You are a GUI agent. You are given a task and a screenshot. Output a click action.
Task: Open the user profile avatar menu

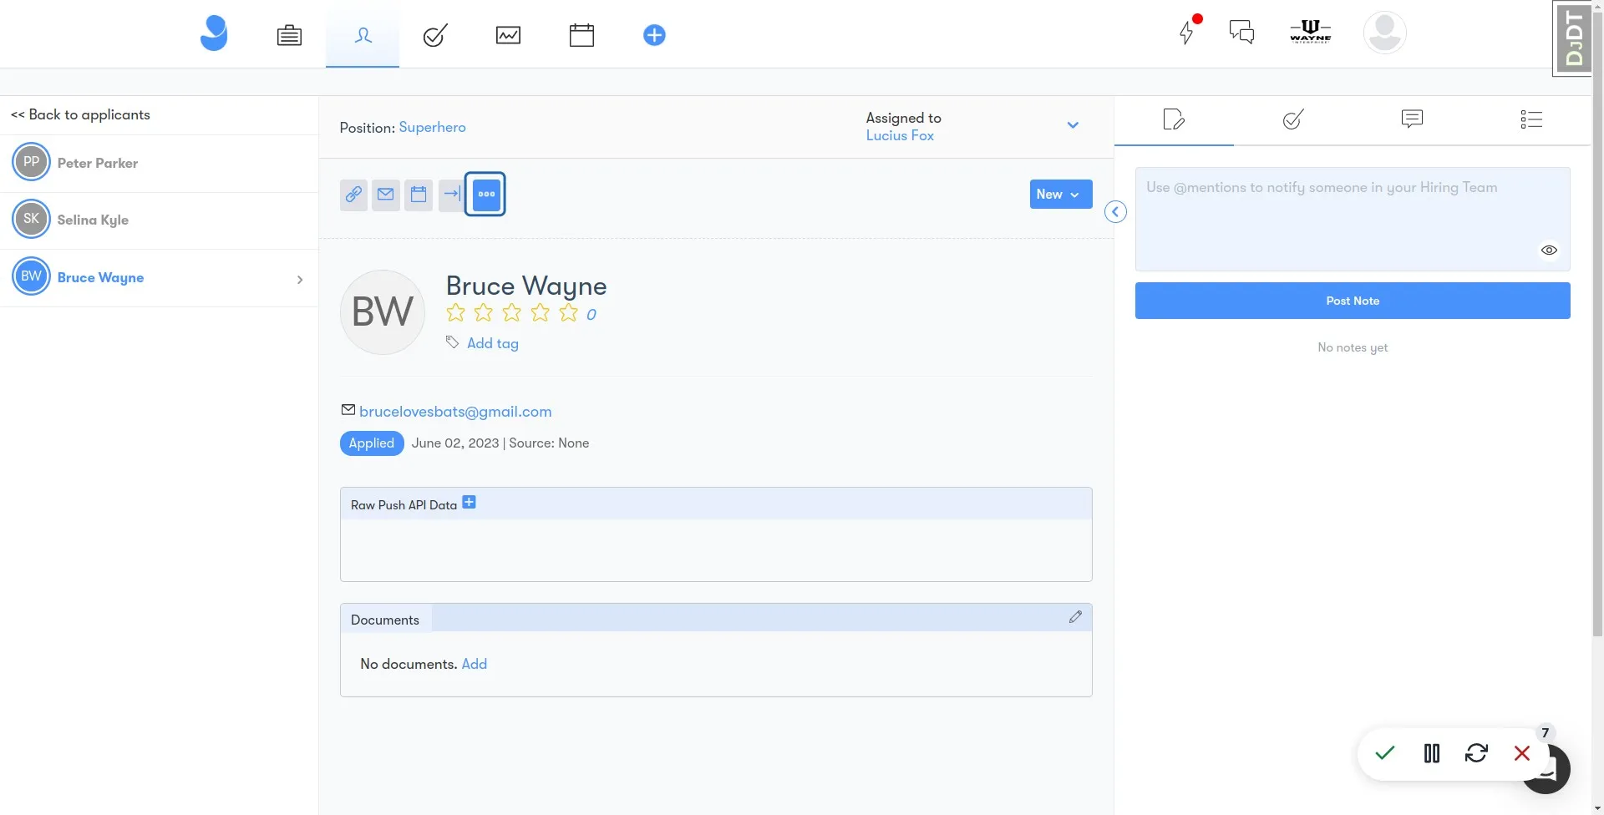[1384, 33]
